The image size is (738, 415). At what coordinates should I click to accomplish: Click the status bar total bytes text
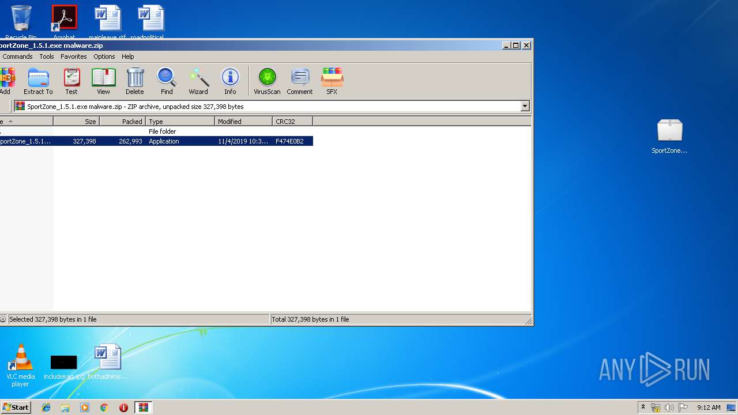[310, 319]
